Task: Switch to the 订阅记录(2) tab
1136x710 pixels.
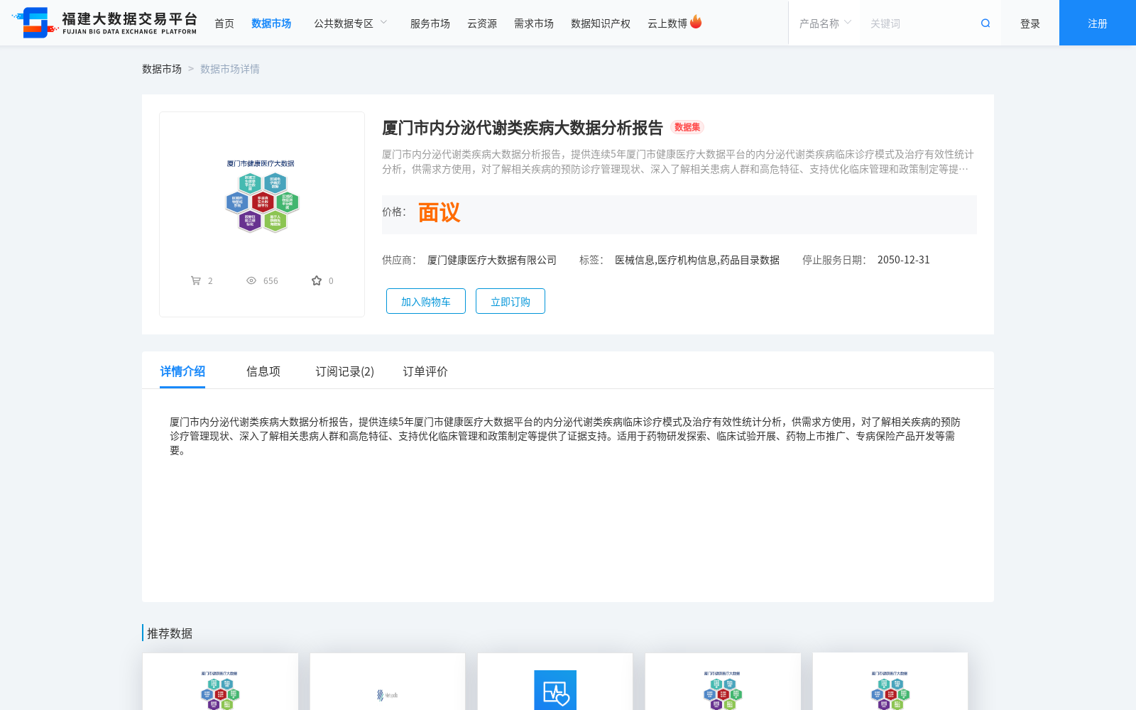Action: pos(345,371)
